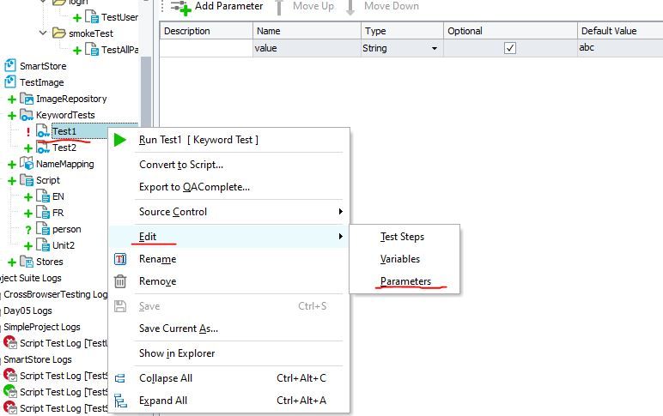Select Parameters in the Edit submenu
The width and height of the screenshot is (663, 416).
coord(404,281)
